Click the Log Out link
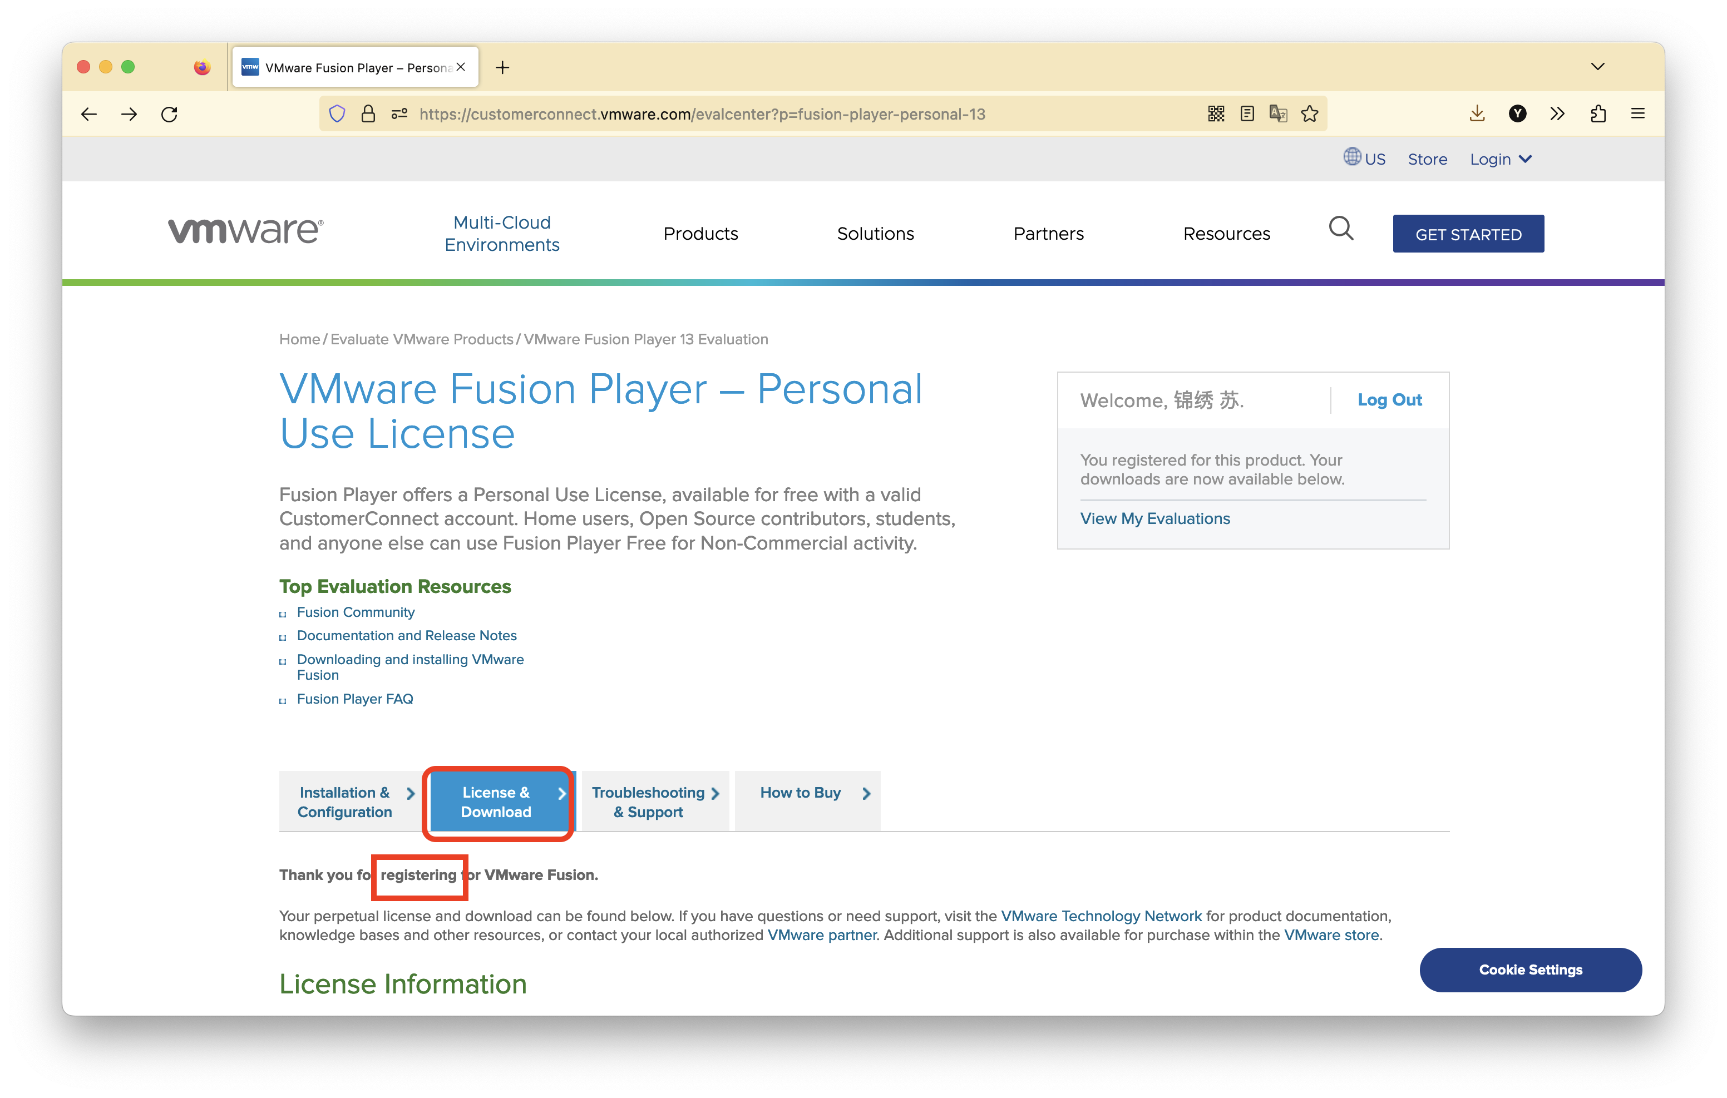Viewport: 1727px width, 1098px height. (1389, 400)
